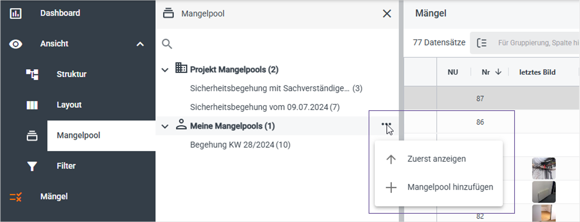
Task: Open the Dashboard chart icon
Action: (x=15, y=14)
